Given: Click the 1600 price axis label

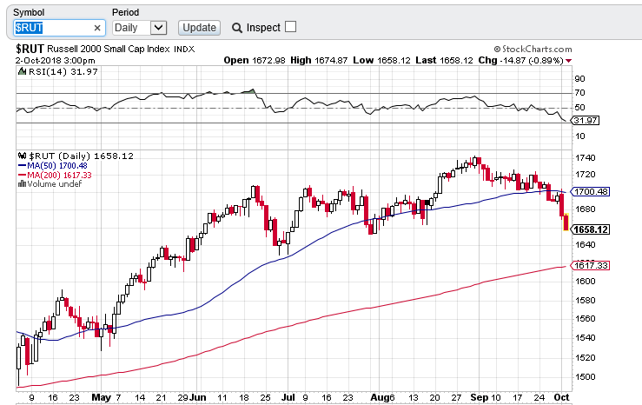Looking at the screenshot, I should (x=585, y=281).
